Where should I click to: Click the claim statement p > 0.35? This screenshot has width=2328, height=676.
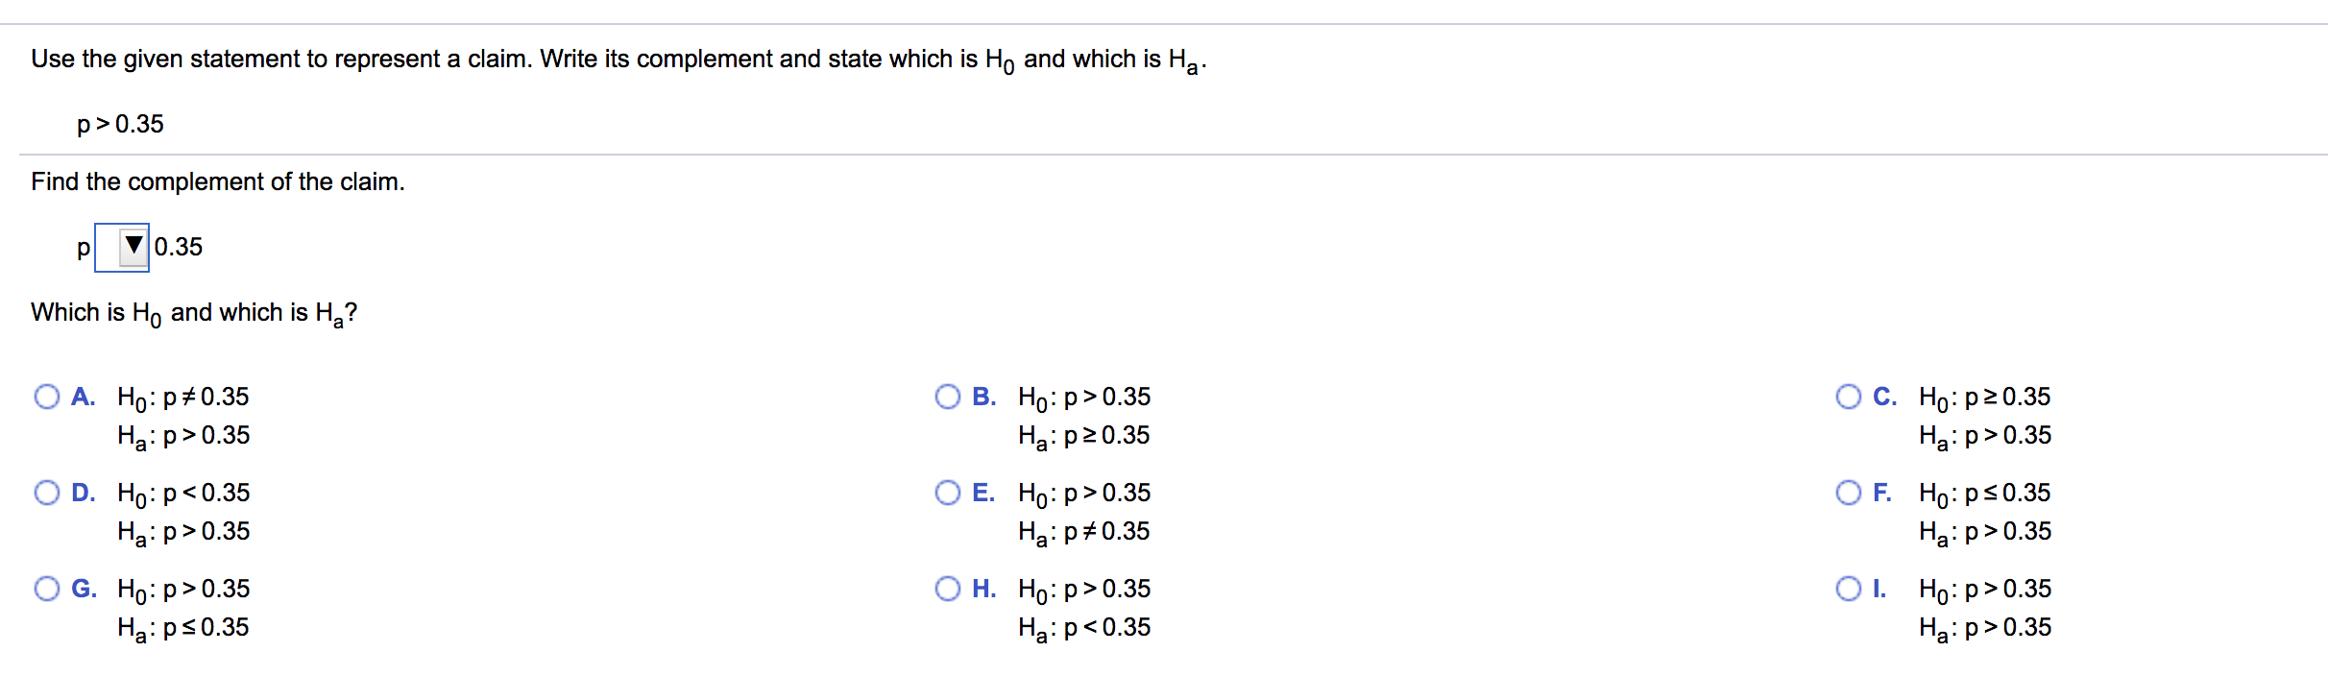118,123
